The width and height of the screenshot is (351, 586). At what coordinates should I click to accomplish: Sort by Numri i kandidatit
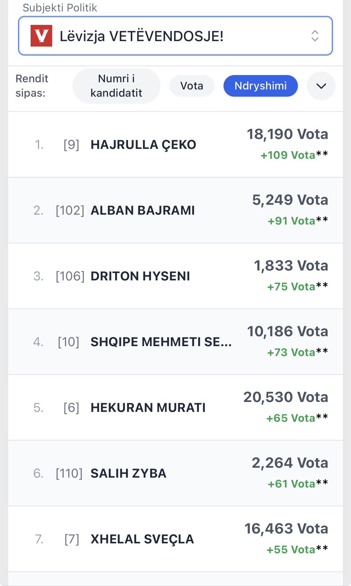(x=116, y=86)
